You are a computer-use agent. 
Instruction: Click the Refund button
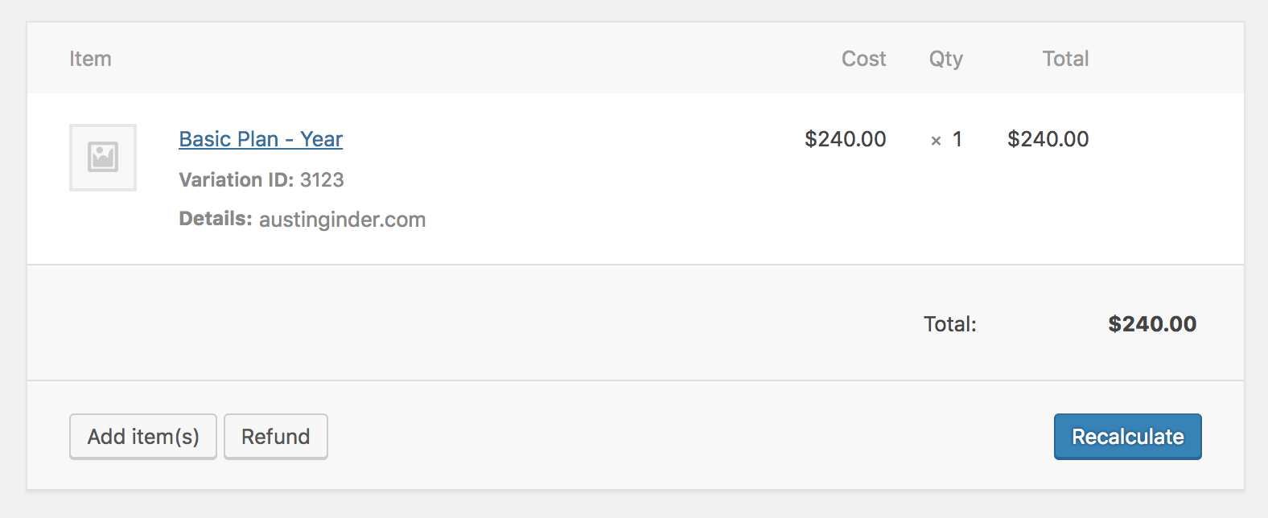click(276, 437)
